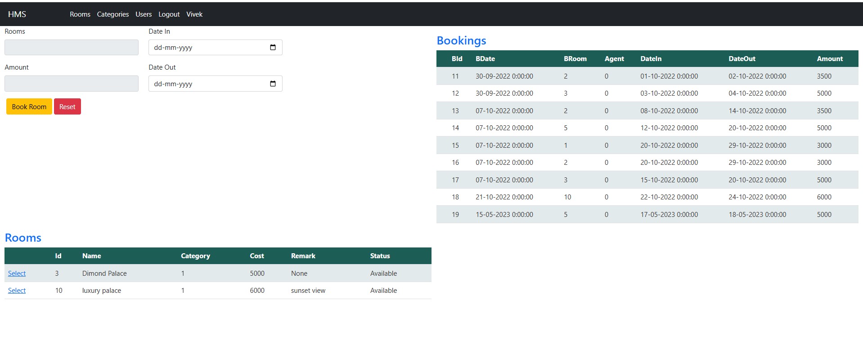Click cost 5000 in Dimond Palace row
The image size is (863, 353).
(x=257, y=274)
